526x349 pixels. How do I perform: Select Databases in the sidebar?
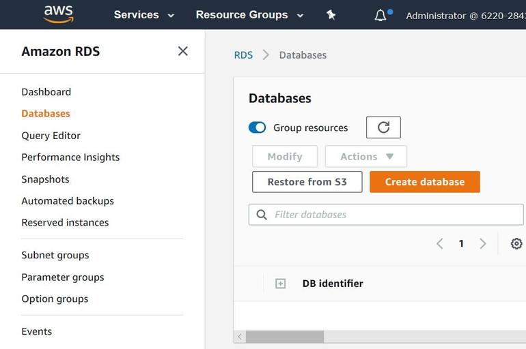click(x=46, y=113)
